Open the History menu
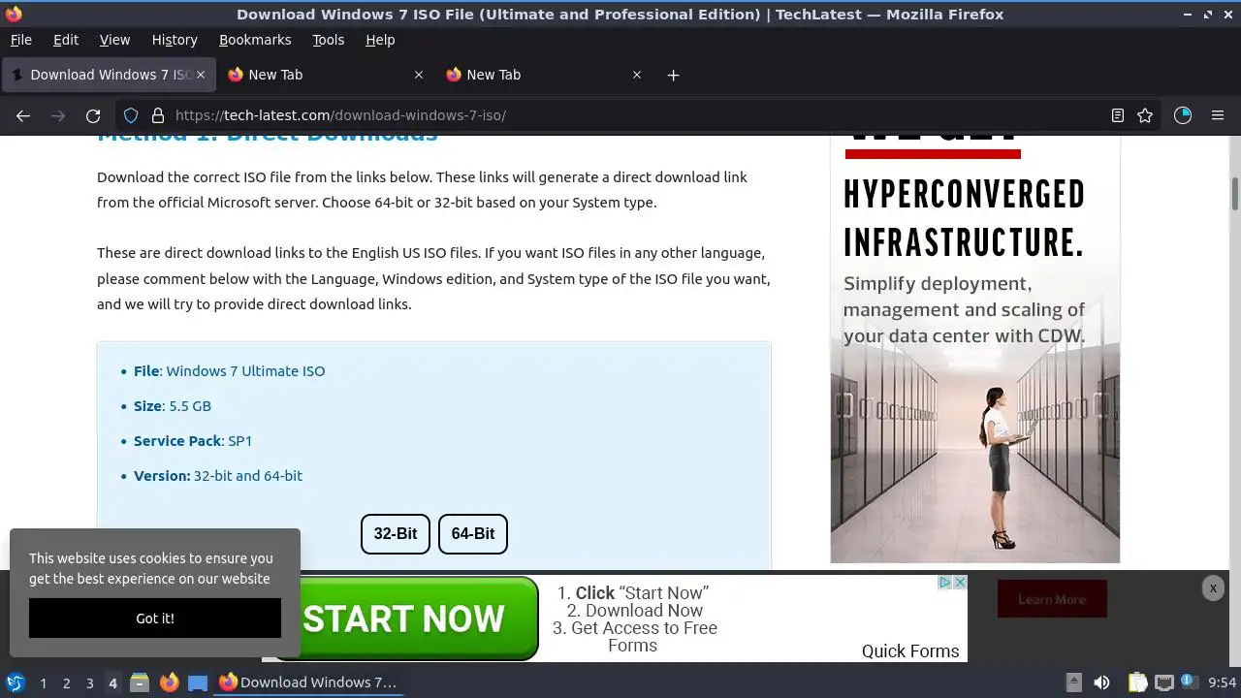1241x698 pixels. click(x=175, y=40)
